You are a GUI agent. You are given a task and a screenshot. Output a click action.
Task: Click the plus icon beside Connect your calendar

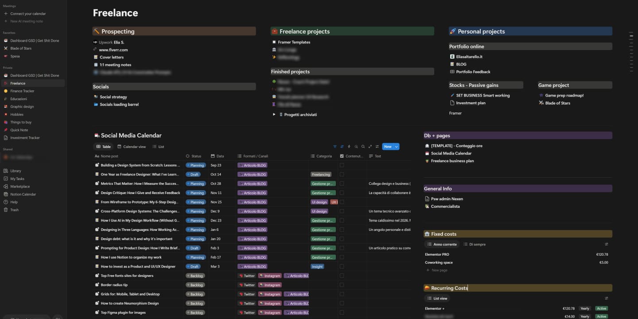6,14
